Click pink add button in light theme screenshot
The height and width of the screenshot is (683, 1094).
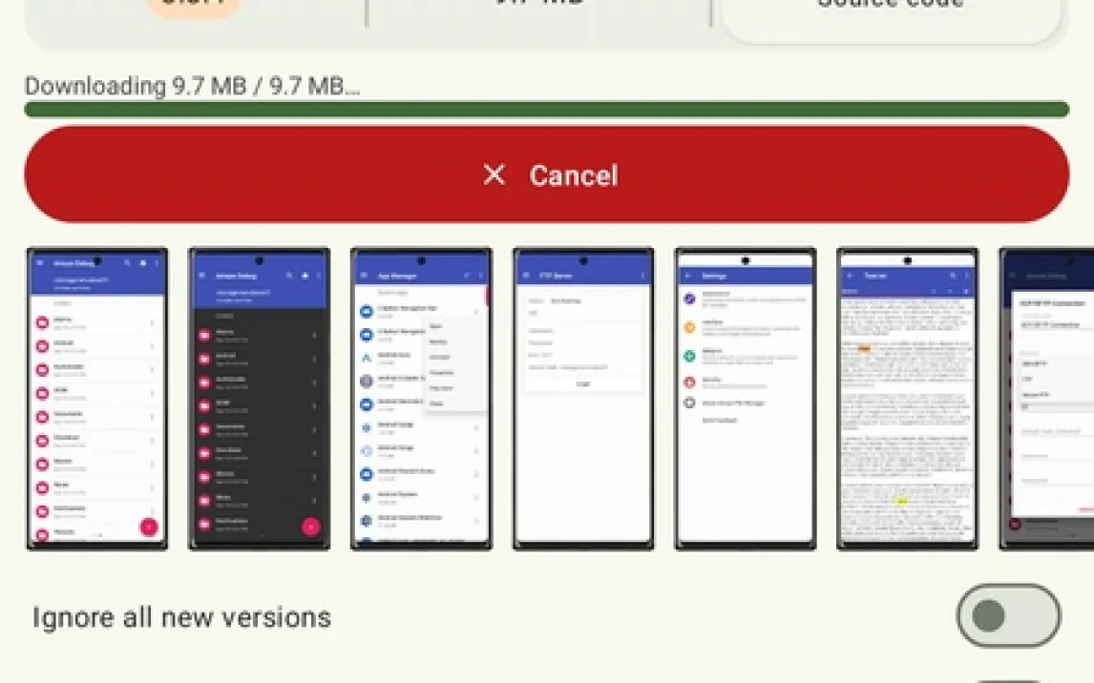[x=149, y=527]
